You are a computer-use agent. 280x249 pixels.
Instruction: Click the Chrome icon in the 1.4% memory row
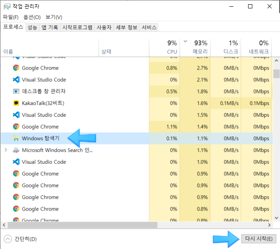[x=16, y=126]
